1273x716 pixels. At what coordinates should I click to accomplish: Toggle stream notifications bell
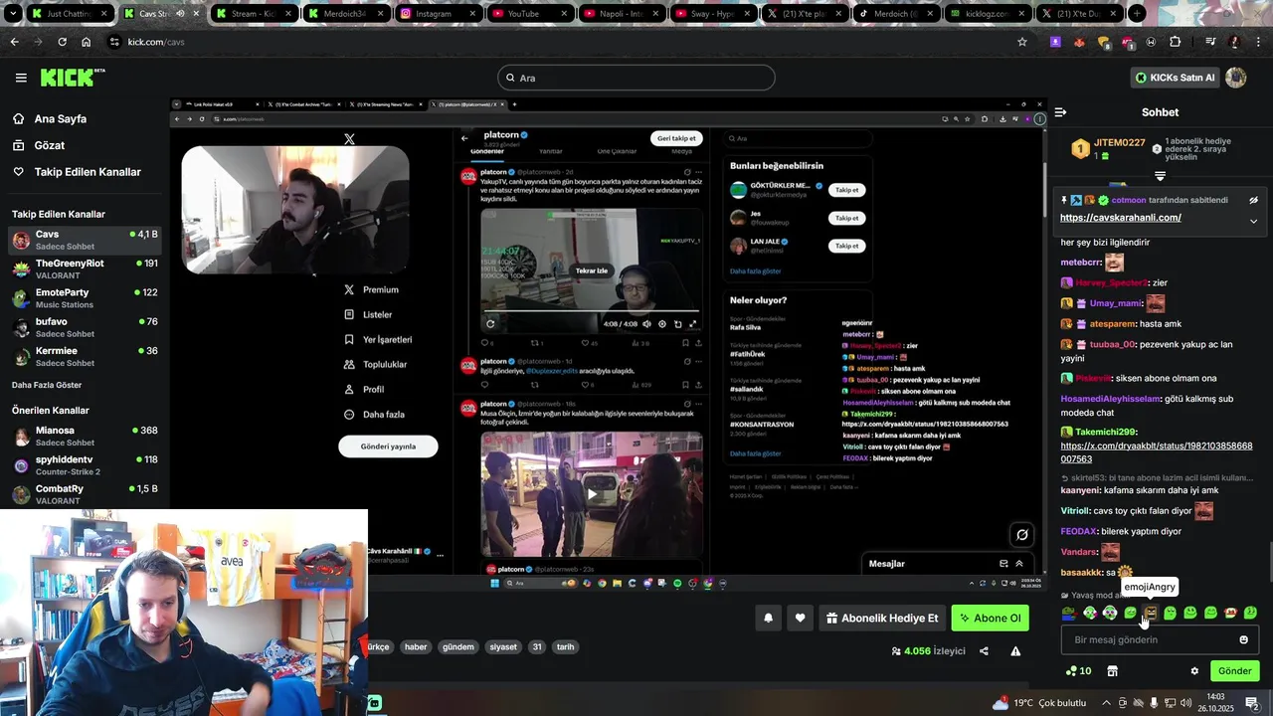coord(768,618)
